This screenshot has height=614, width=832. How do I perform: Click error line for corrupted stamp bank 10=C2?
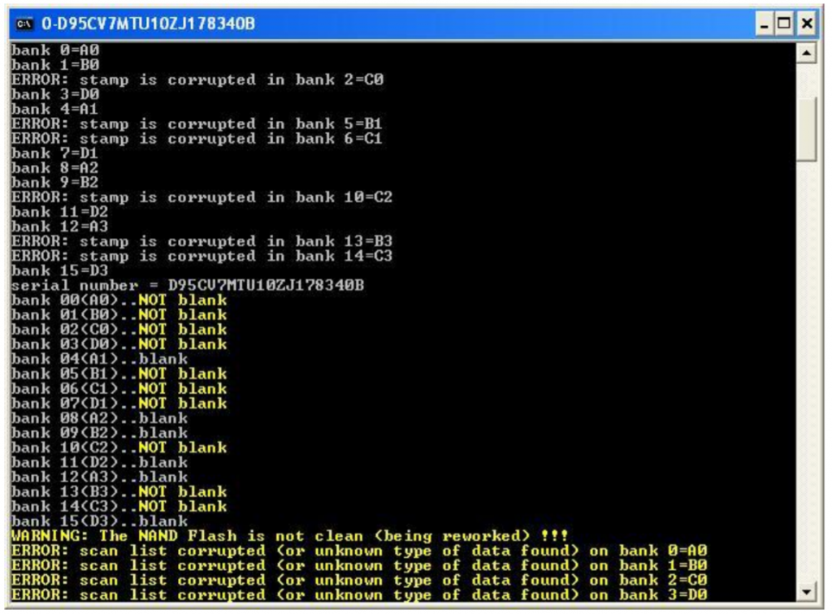tap(202, 198)
